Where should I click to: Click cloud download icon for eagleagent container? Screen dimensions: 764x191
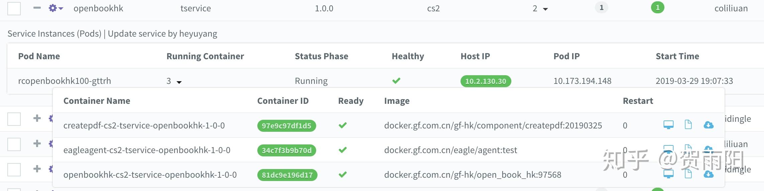coord(709,148)
